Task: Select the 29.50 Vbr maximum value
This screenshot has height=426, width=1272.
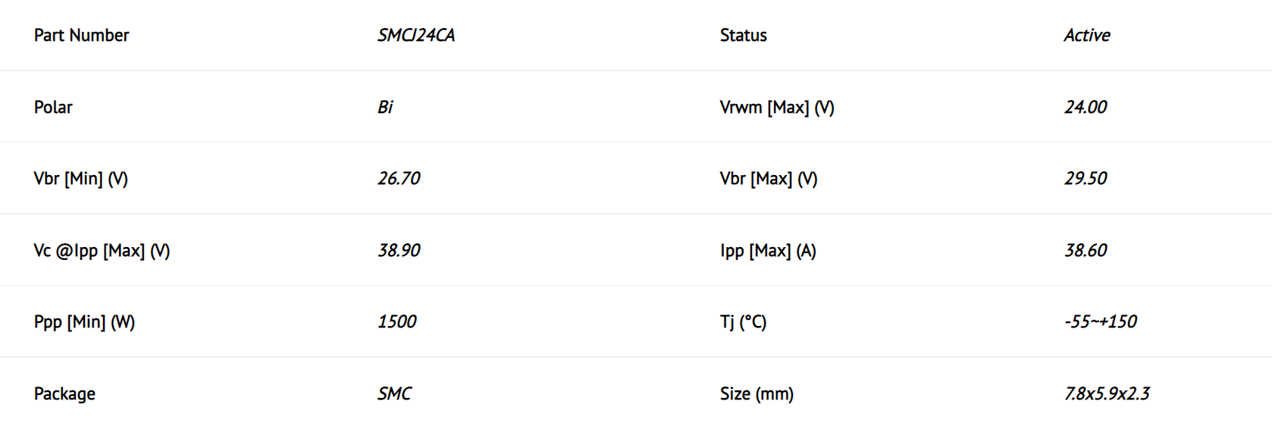Action: [1086, 179]
